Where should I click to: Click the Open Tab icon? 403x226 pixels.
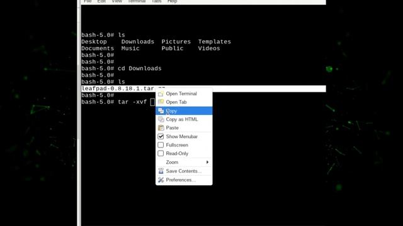pos(161,102)
